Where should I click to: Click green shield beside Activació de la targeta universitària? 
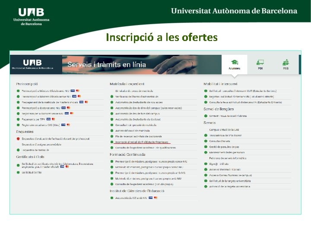pyautogui.click(x=206, y=186)
